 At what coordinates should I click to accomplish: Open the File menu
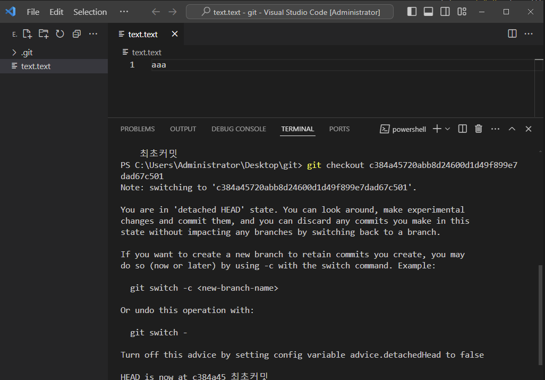(x=33, y=12)
